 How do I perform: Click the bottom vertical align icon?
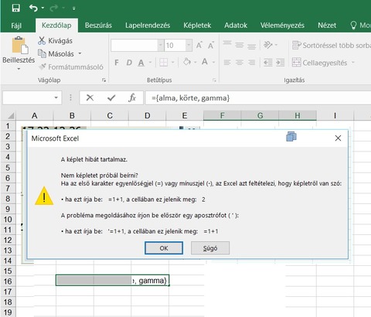pyautogui.click(x=252, y=46)
